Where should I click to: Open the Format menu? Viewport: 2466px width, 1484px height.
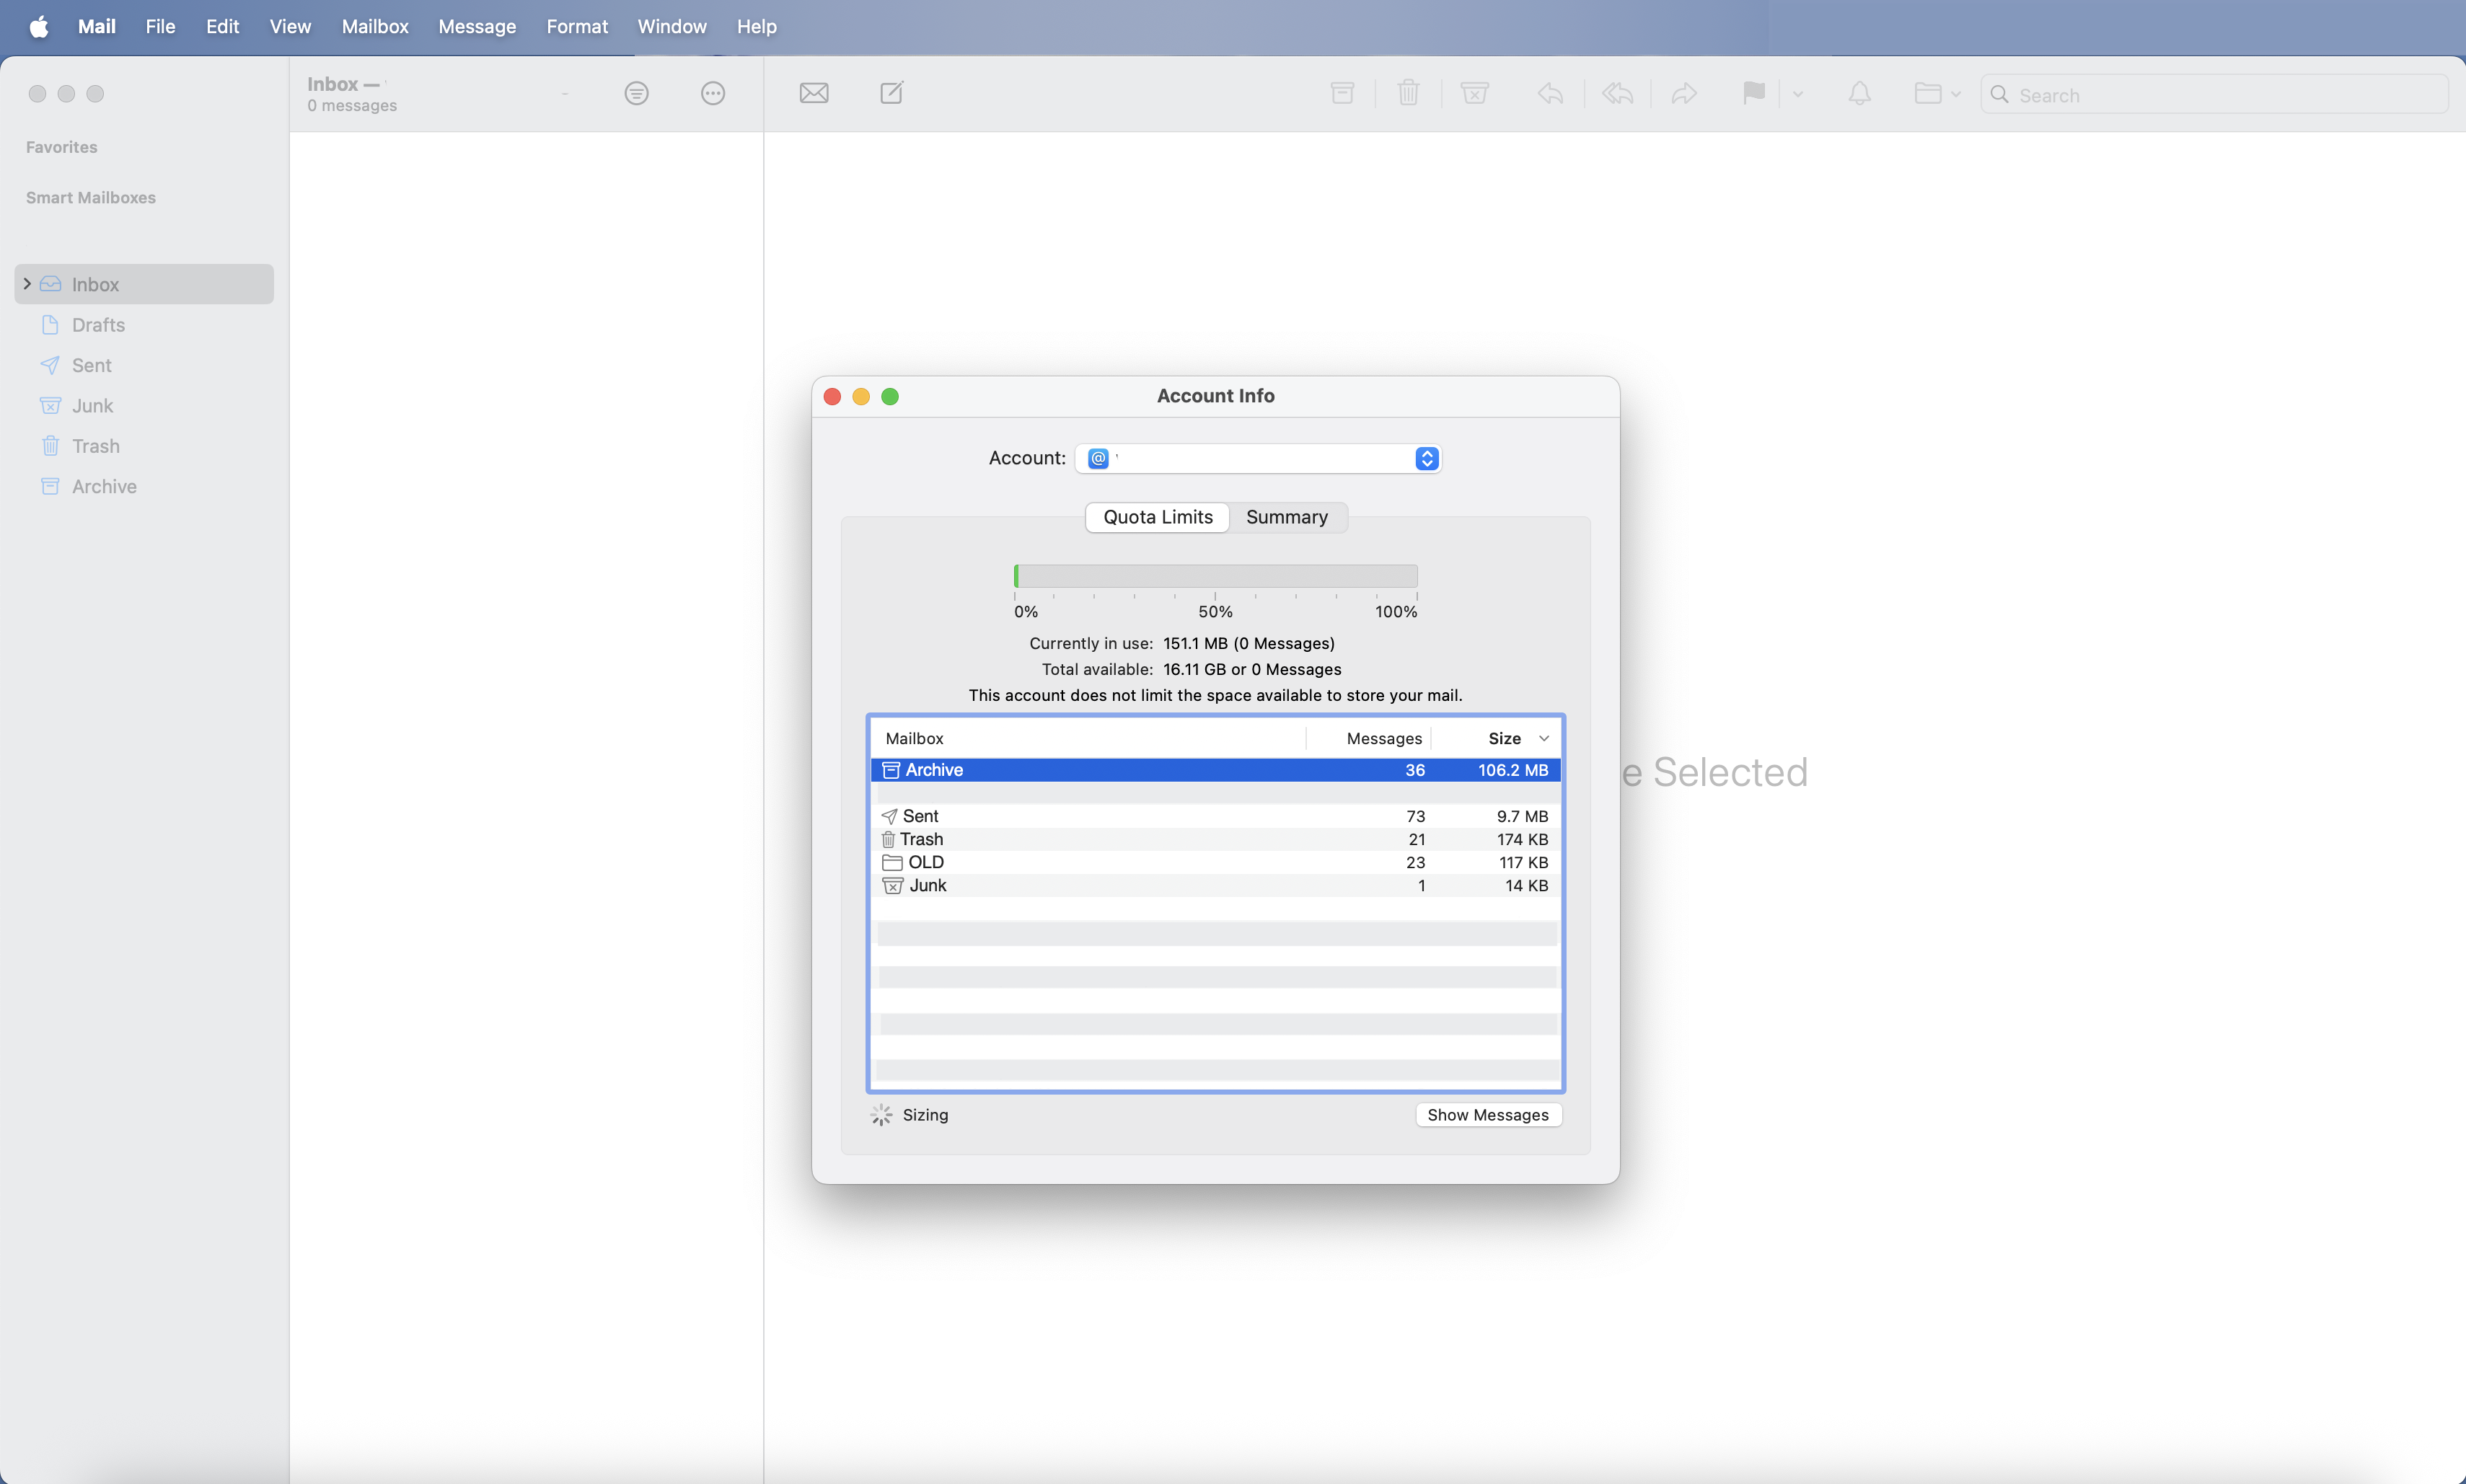coord(577,26)
